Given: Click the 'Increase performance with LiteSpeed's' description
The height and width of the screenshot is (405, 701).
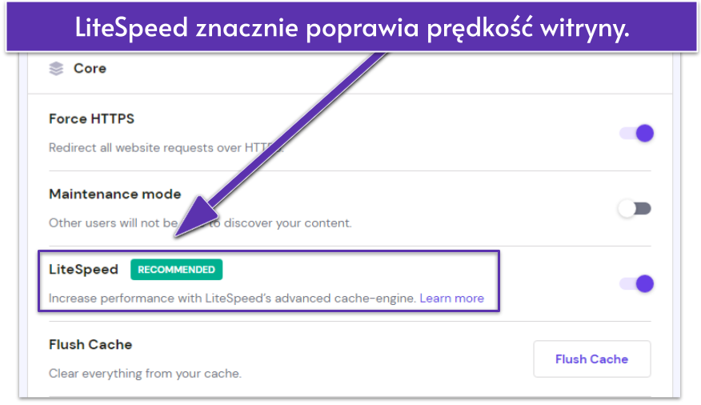Looking at the screenshot, I should (x=232, y=298).
